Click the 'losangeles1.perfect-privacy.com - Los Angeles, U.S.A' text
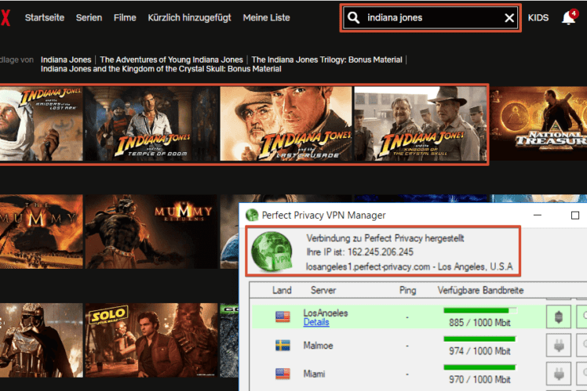 [409, 266]
